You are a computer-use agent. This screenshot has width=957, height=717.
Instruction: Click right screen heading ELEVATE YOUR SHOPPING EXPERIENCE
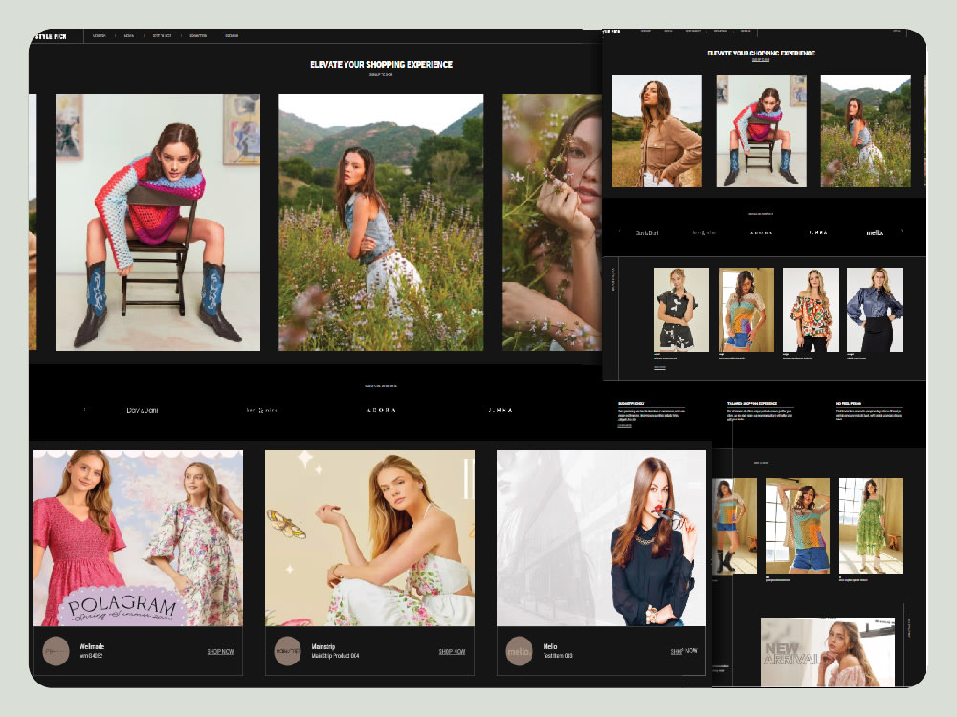761,53
